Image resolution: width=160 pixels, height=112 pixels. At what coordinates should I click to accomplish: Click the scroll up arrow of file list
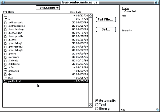coord(90,16)
